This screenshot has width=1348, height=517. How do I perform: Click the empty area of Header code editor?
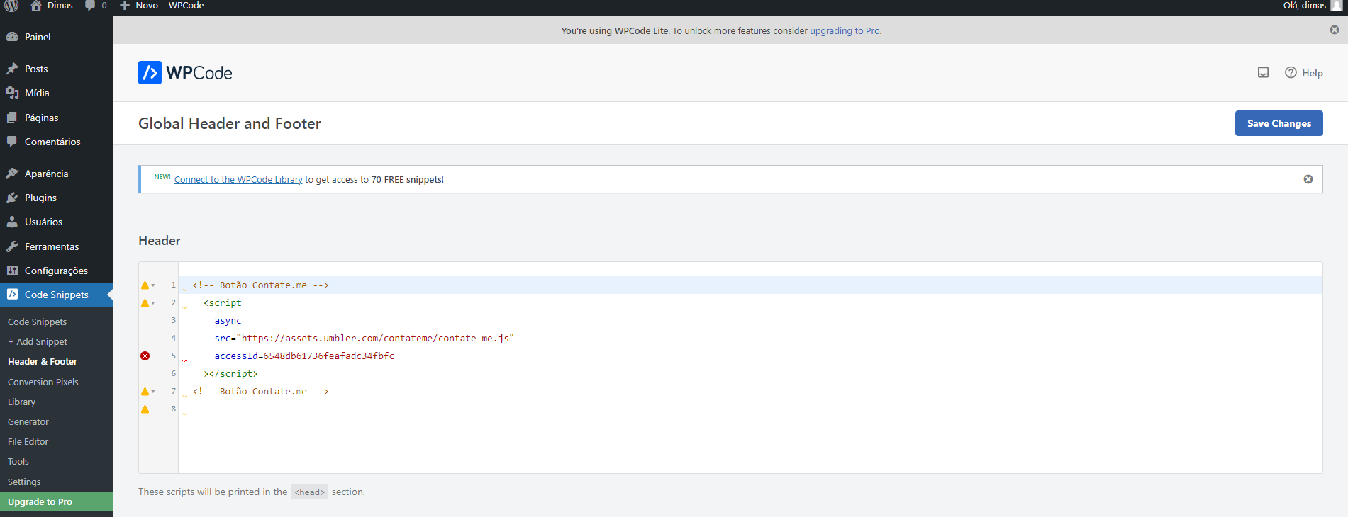coord(750,444)
